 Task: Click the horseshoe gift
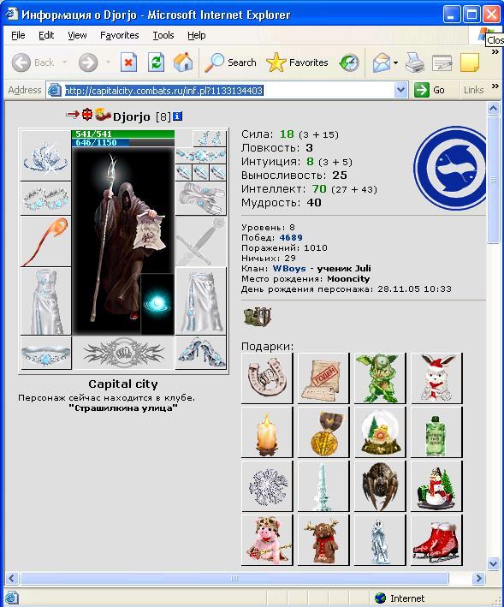point(267,378)
